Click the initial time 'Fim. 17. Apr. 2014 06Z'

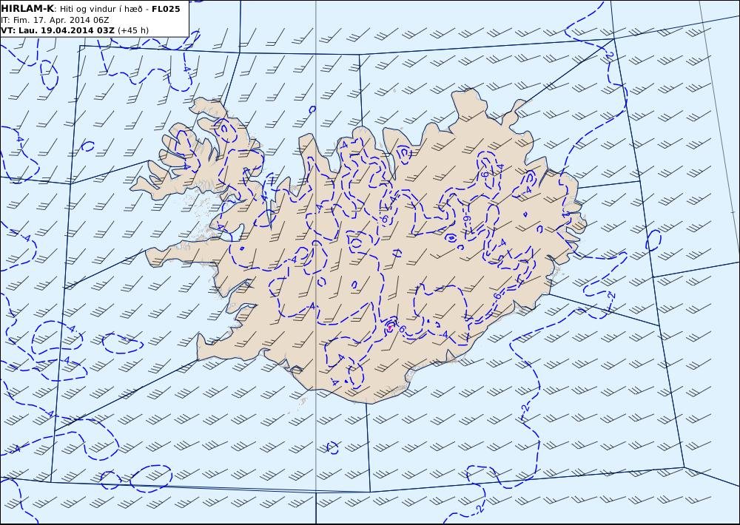[61, 20]
